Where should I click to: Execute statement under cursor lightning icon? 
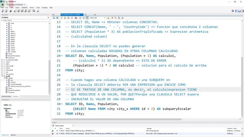tap(65, 18)
